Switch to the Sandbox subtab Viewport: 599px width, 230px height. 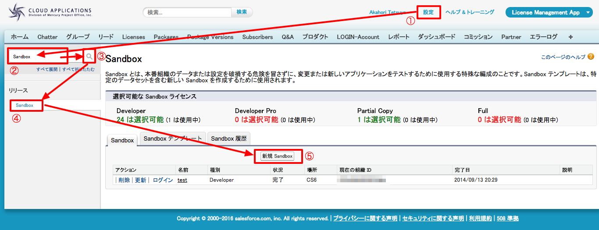coord(122,140)
